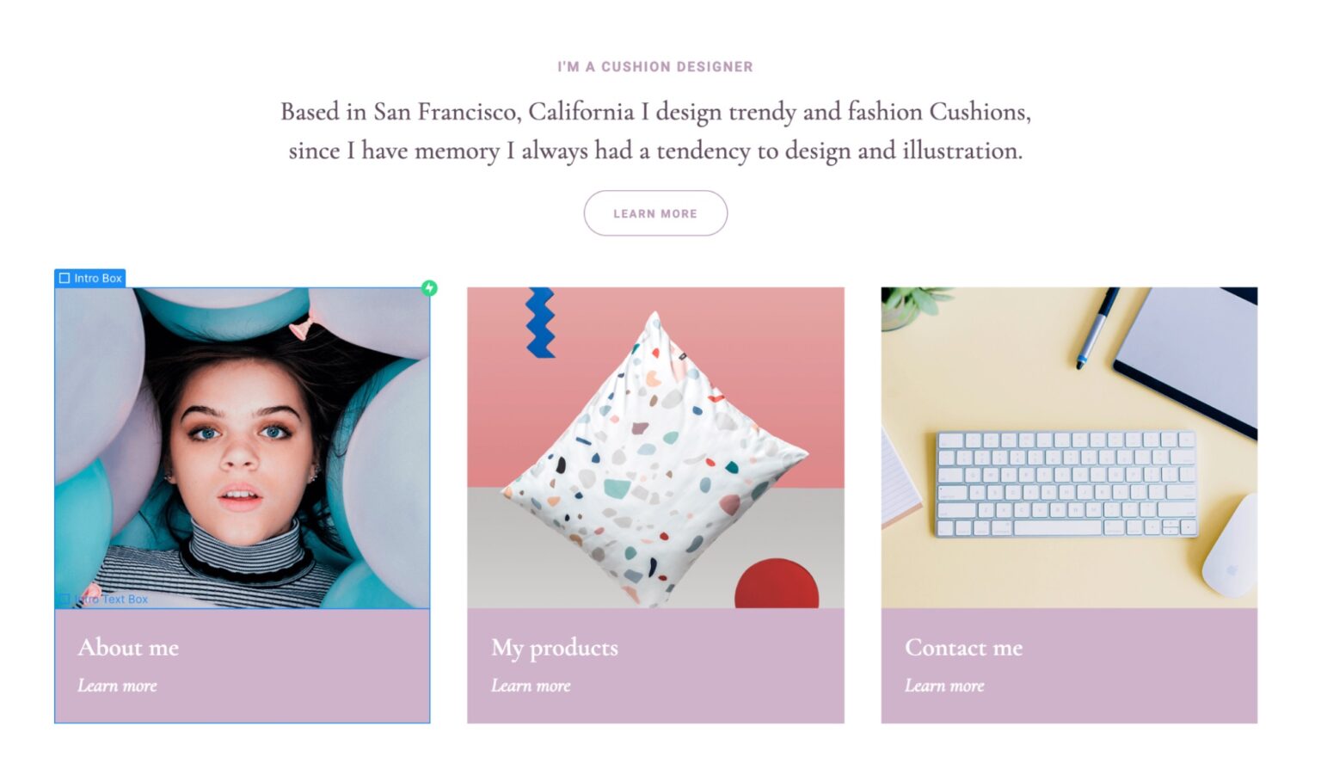Click the blue zigzag shape in cushion image
This screenshot has width=1321, height=769.
click(x=541, y=323)
